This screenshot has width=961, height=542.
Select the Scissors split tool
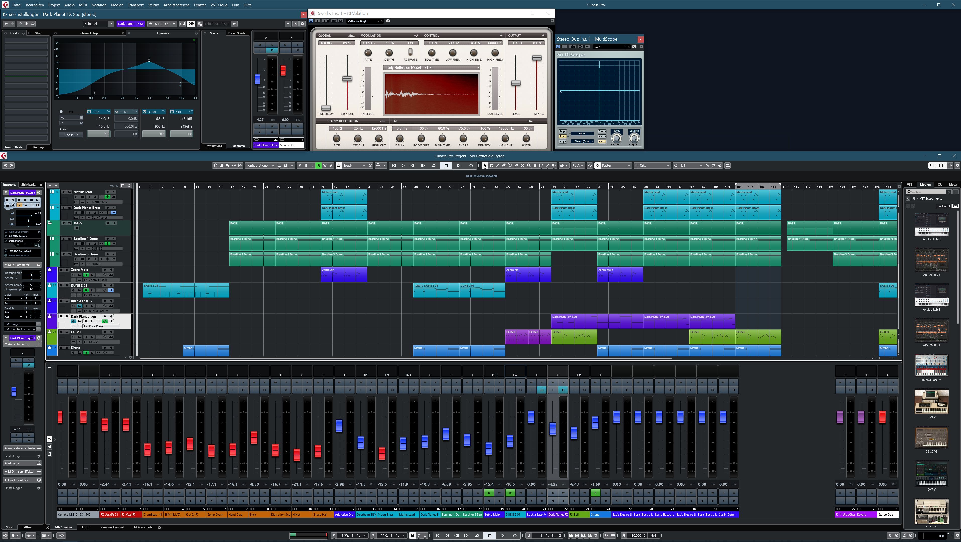click(x=510, y=166)
